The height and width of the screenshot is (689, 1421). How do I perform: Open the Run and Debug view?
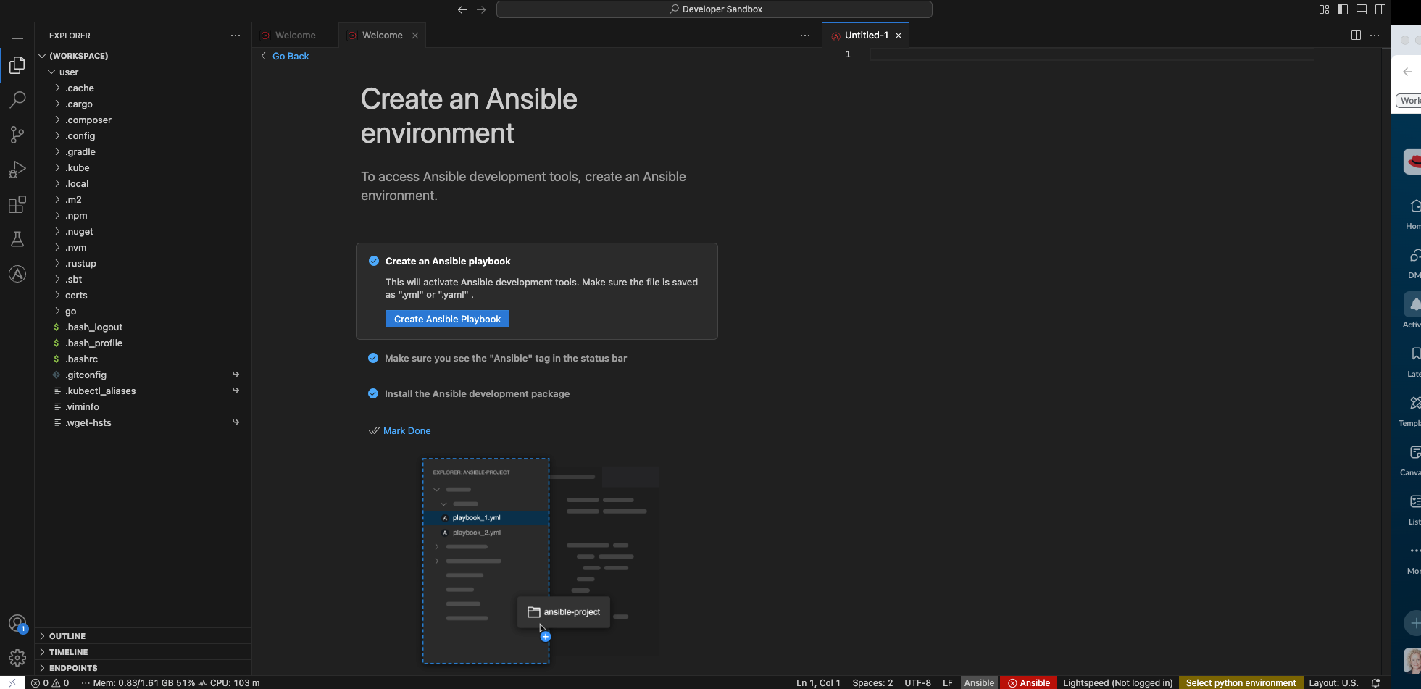pyautogui.click(x=17, y=170)
